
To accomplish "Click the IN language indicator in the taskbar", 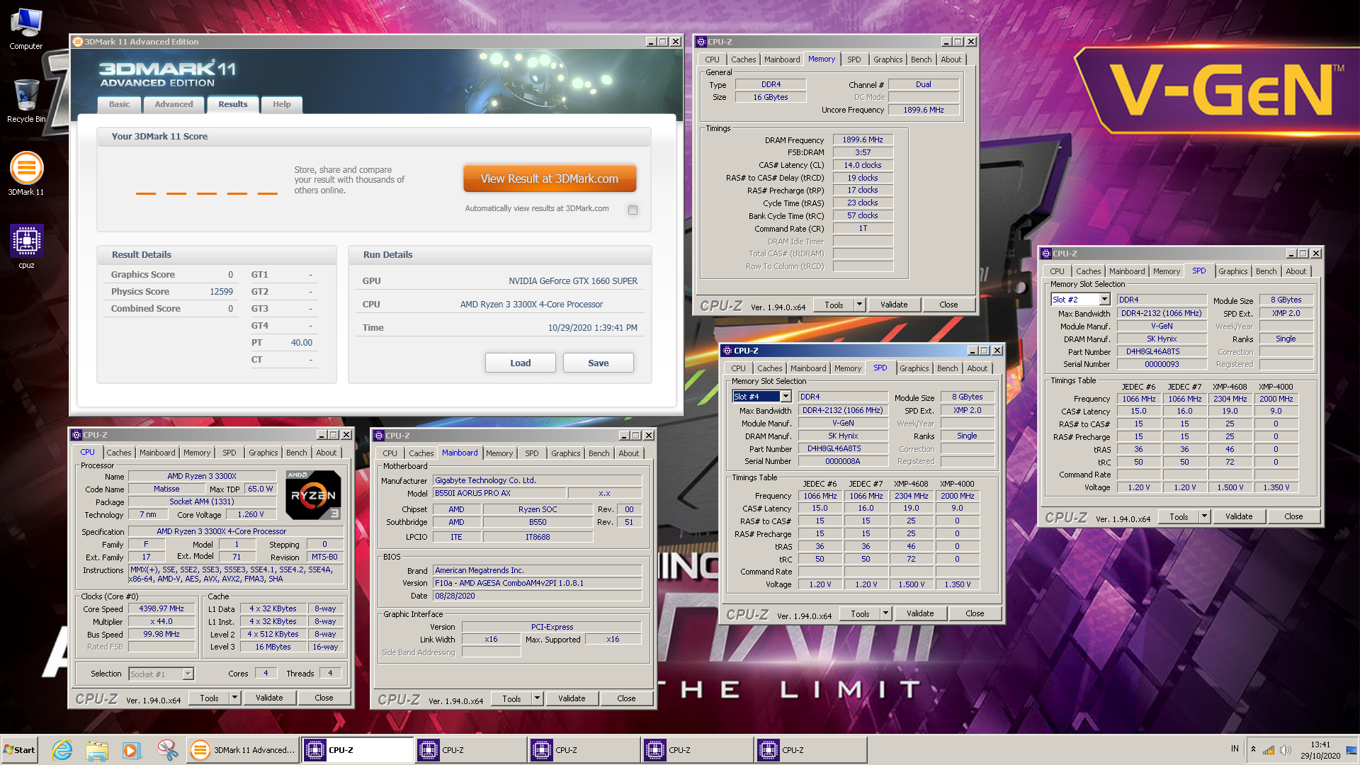I will click(x=1235, y=749).
